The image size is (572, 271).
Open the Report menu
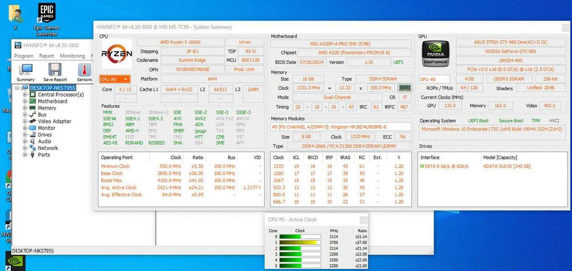coord(47,56)
